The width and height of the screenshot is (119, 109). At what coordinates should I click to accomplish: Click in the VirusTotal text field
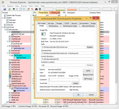pyautogui.click(x=60, y=83)
